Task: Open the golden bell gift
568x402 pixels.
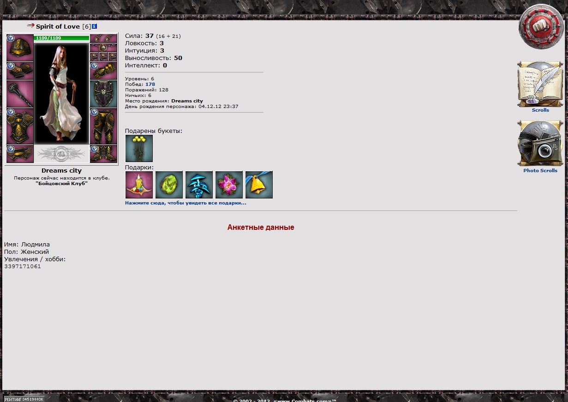Action: click(259, 185)
